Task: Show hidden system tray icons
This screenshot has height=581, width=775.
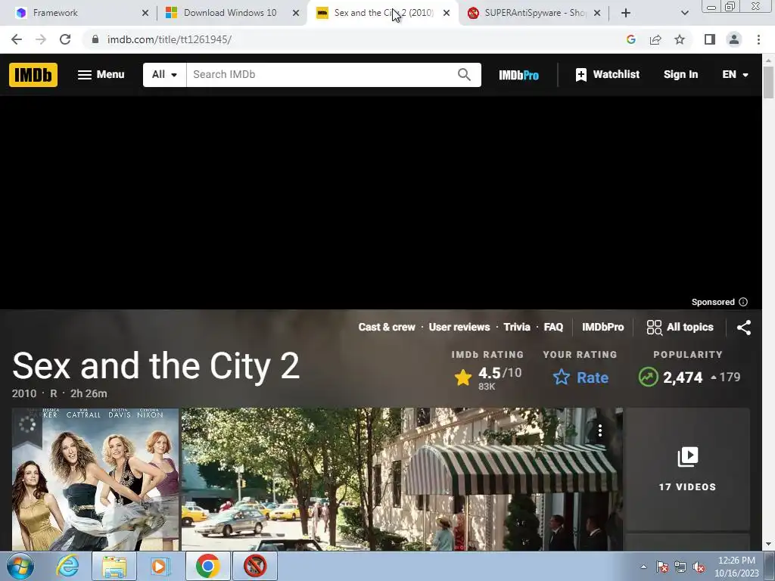Action: click(x=643, y=567)
